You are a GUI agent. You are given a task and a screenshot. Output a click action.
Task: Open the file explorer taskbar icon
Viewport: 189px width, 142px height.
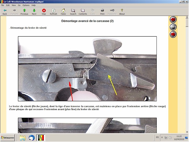[x=23, y=138]
